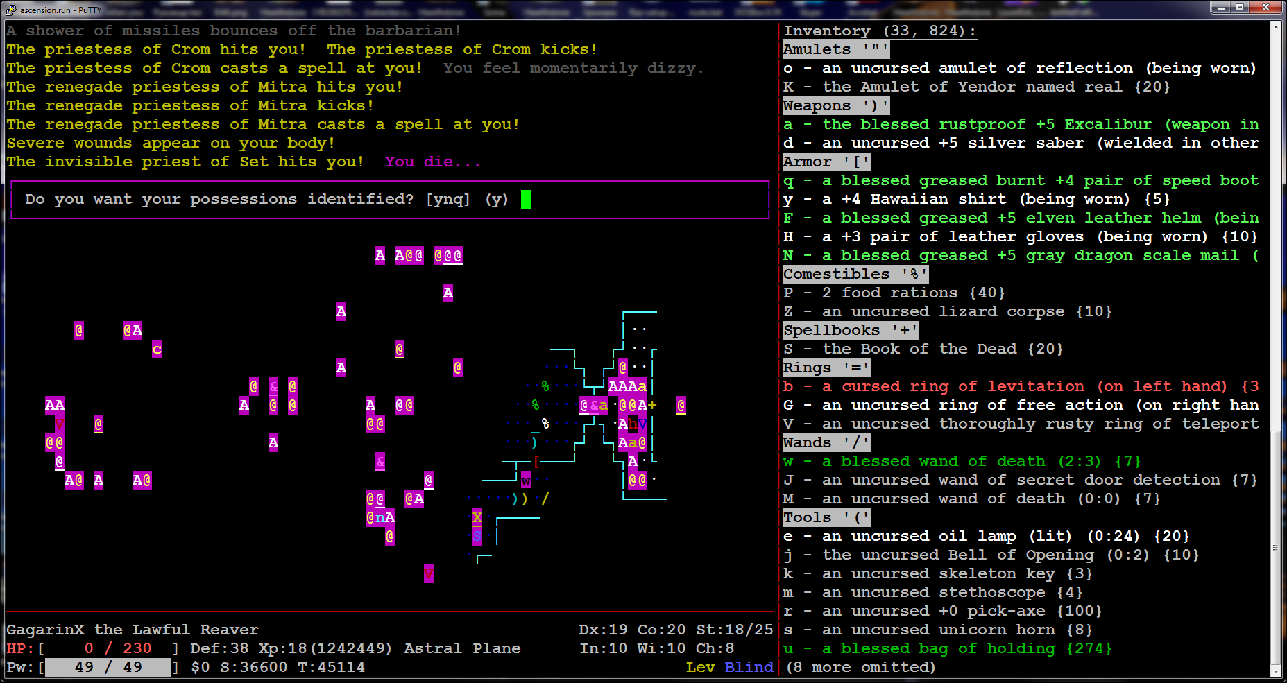The image size is (1287, 683).
Task: Click the 'Lev' status indicator
Action: [x=700, y=667]
